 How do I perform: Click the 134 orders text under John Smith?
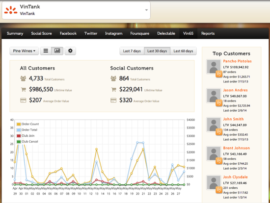(x=230, y=130)
